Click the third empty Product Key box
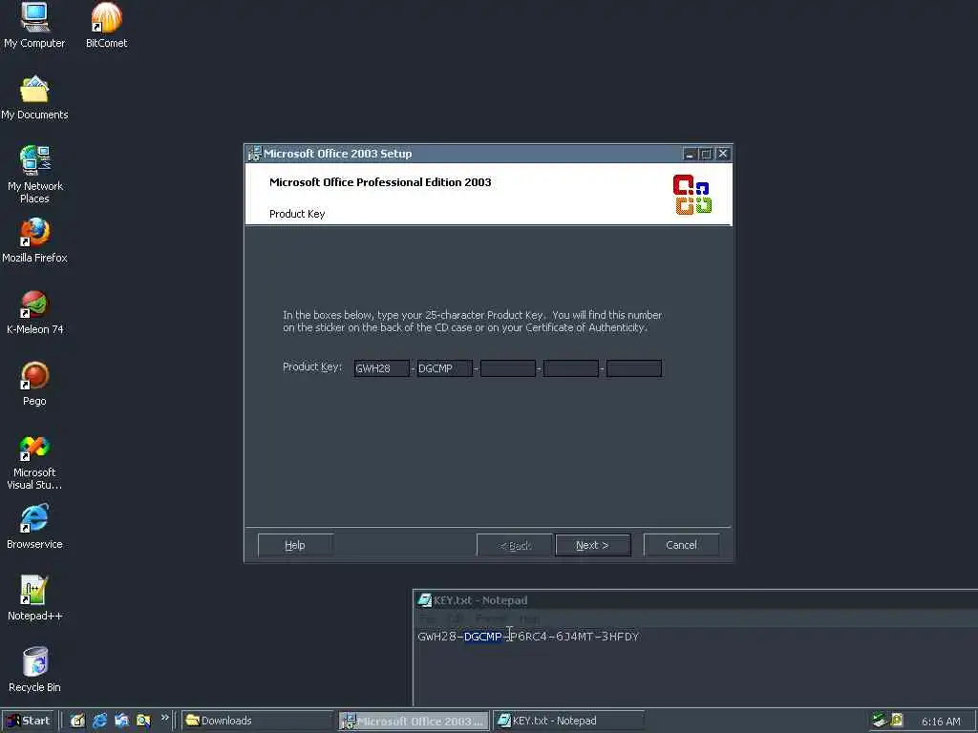978x733 pixels. (x=508, y=368)
